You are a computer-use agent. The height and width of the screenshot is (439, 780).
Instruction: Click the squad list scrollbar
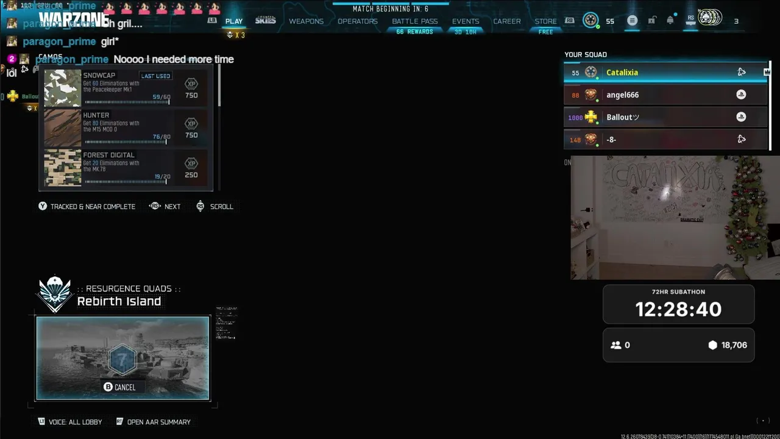point(770,105)
